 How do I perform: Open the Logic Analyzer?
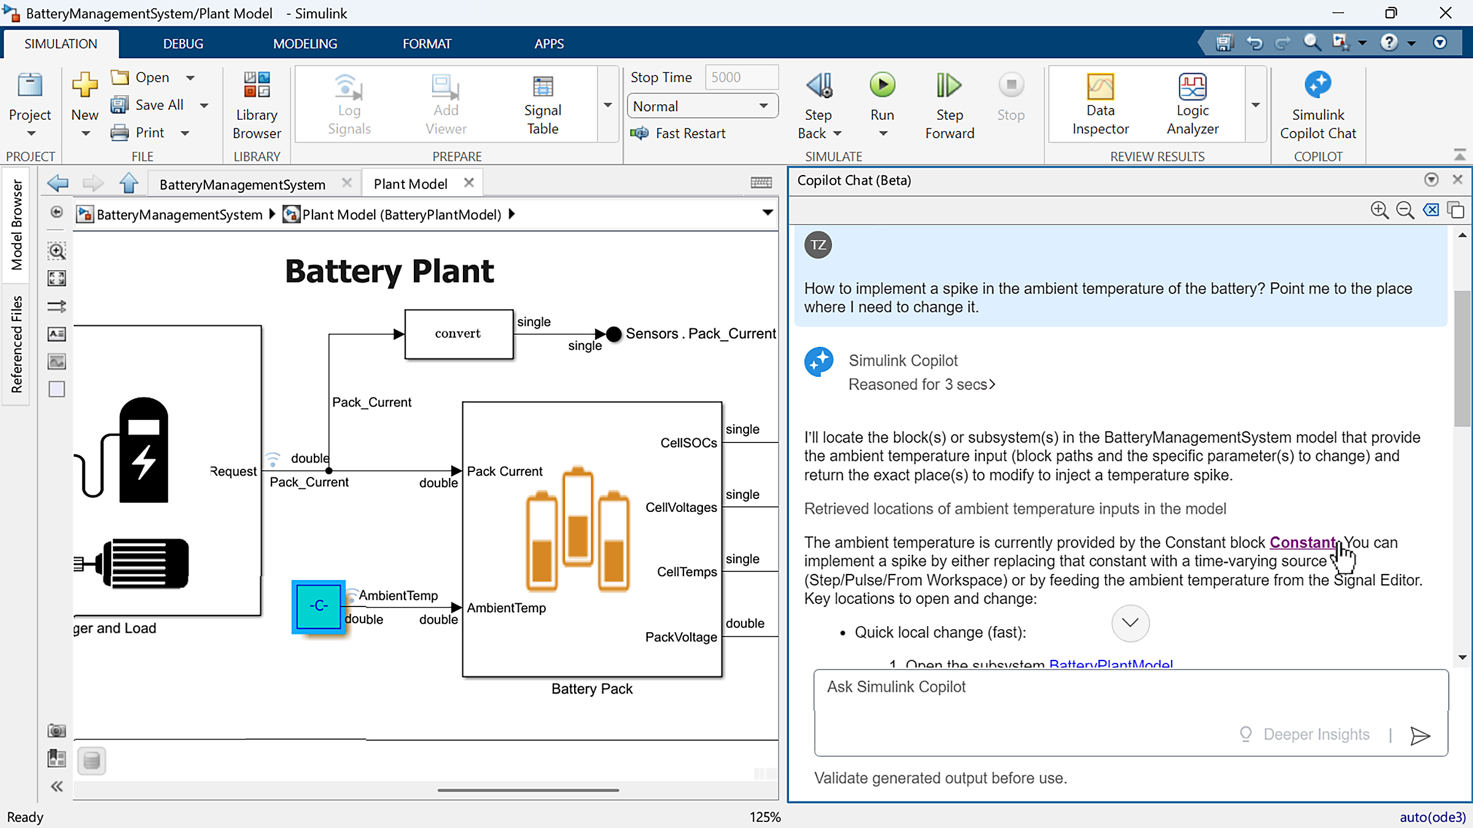pyautogui.click(x=1191, y=103)
